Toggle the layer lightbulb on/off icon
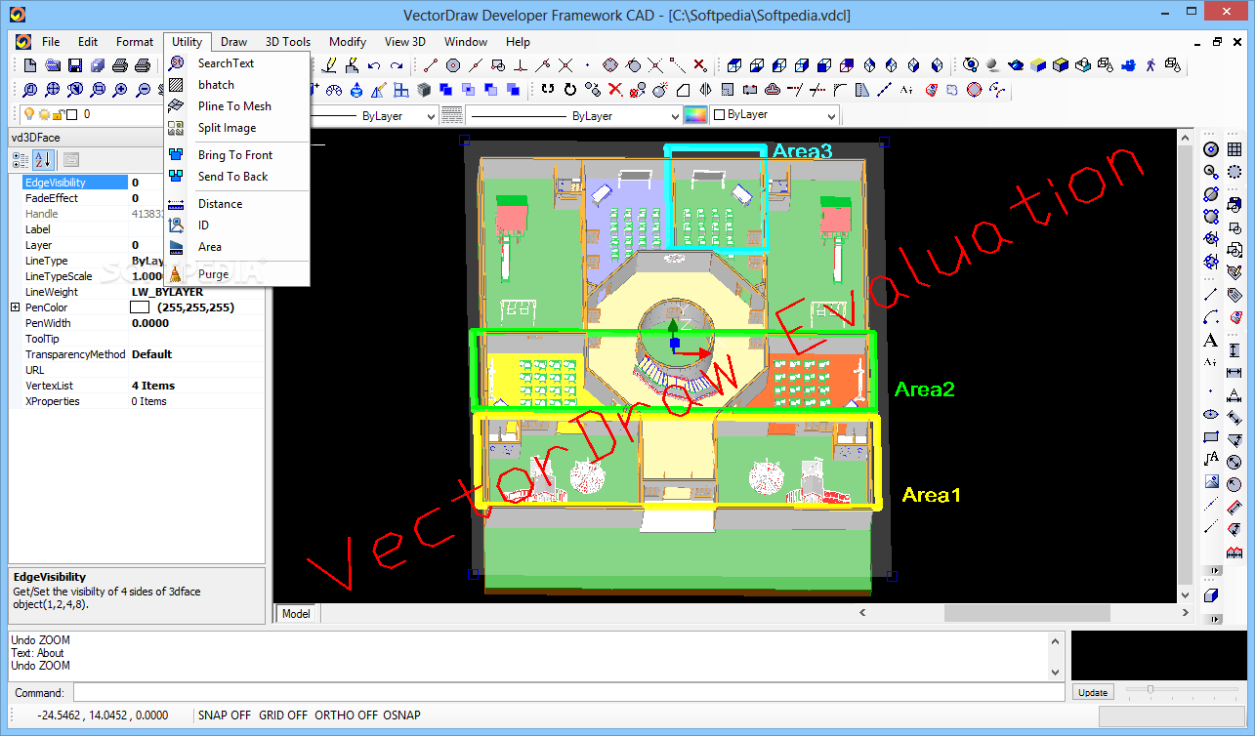Image resolution: width=1255 pixels, height=736 pixels. pos(29,114)
